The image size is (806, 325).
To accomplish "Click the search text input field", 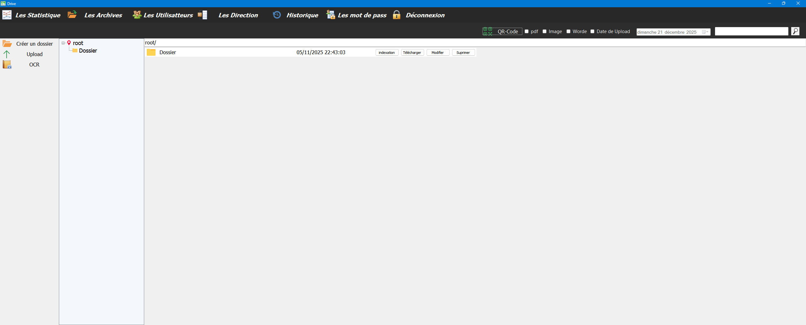I will [751, 31].
